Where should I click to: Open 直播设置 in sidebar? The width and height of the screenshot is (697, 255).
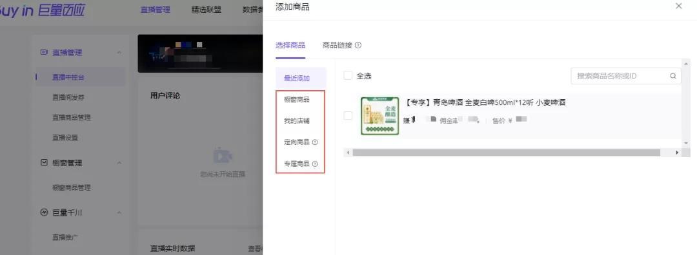coord(65,138)
